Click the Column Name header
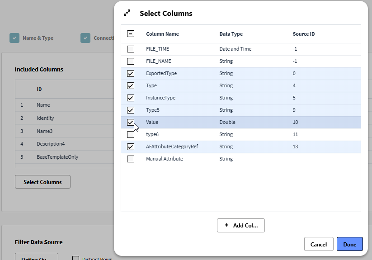Image resolution: width=372 pixels, height=260 pixels. [162, 34]
